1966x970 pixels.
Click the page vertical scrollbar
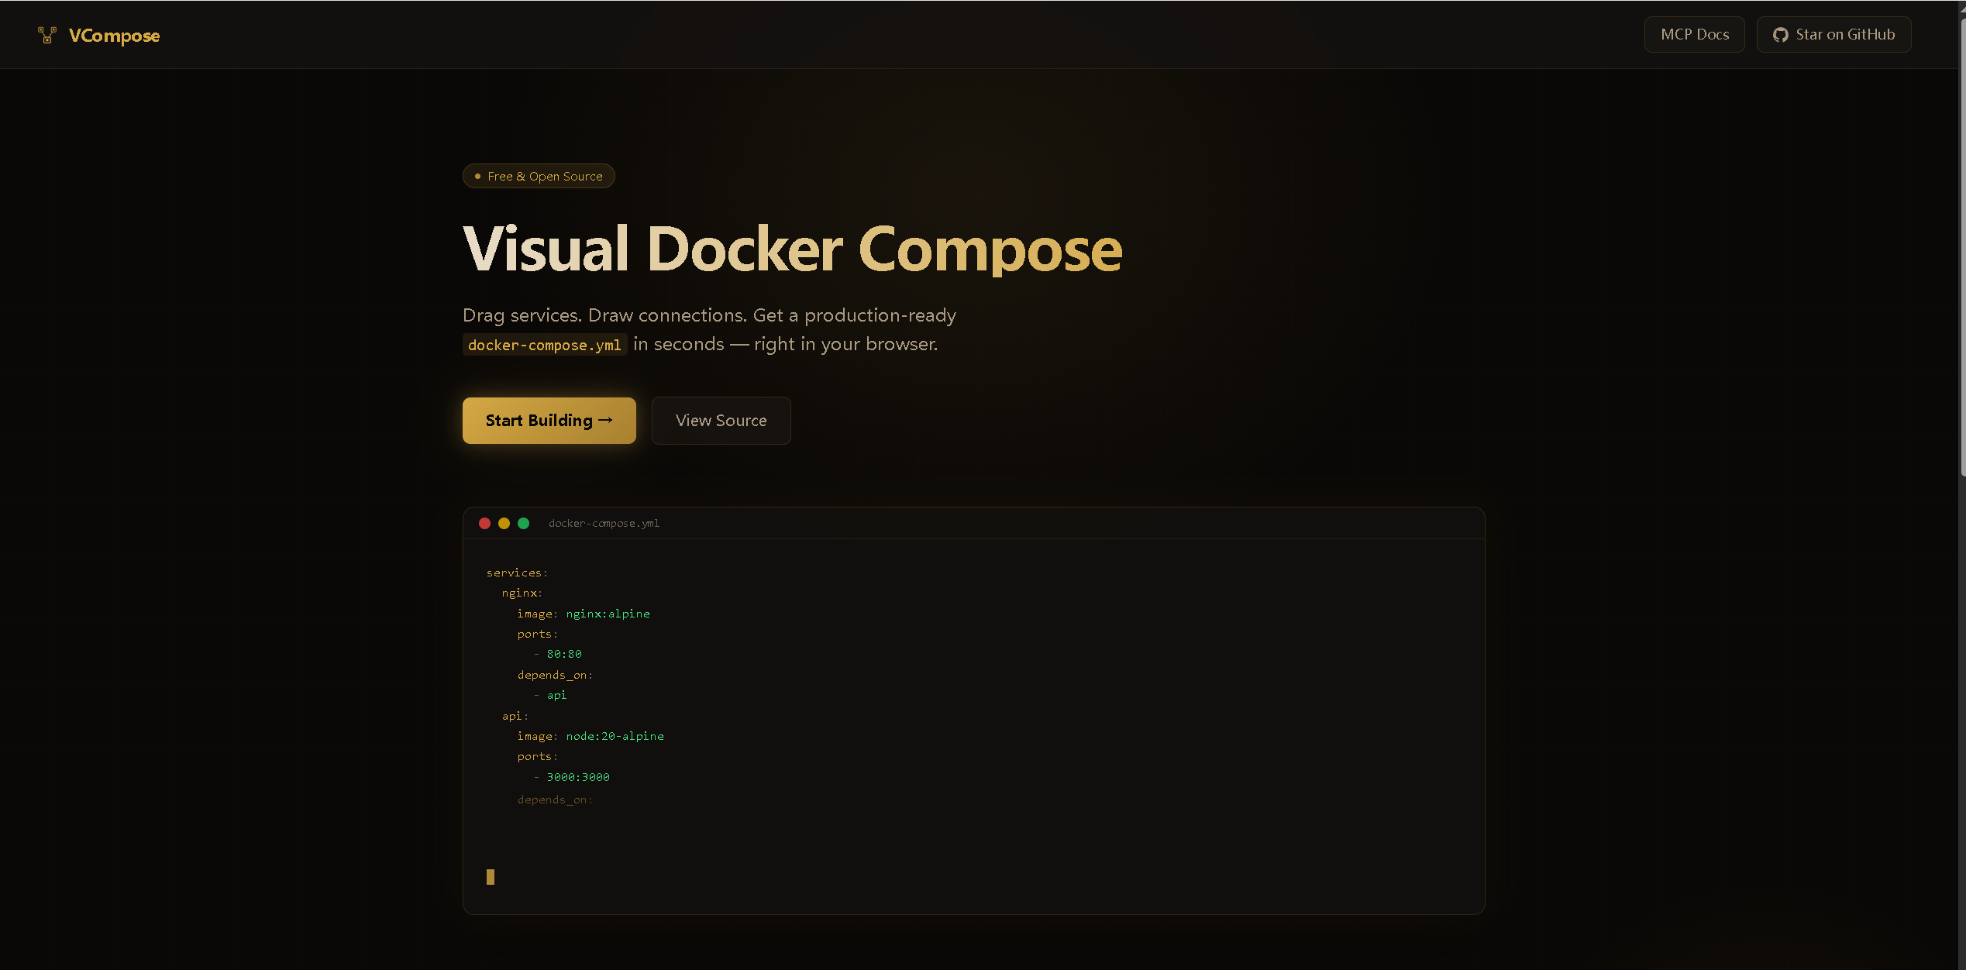[x=1962, y=248]
